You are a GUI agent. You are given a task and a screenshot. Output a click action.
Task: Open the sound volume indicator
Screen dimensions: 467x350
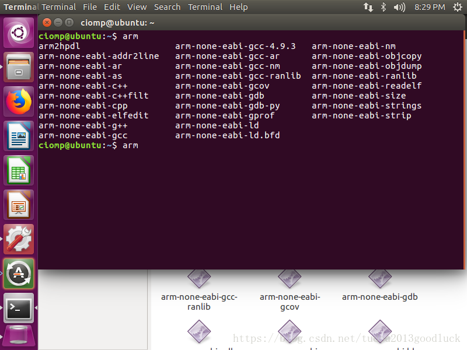pos(399,7)
